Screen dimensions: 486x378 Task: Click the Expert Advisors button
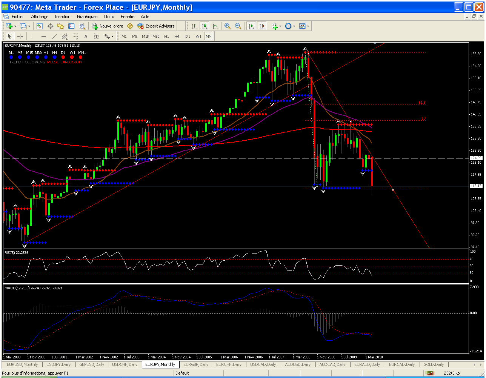point(156,26)
